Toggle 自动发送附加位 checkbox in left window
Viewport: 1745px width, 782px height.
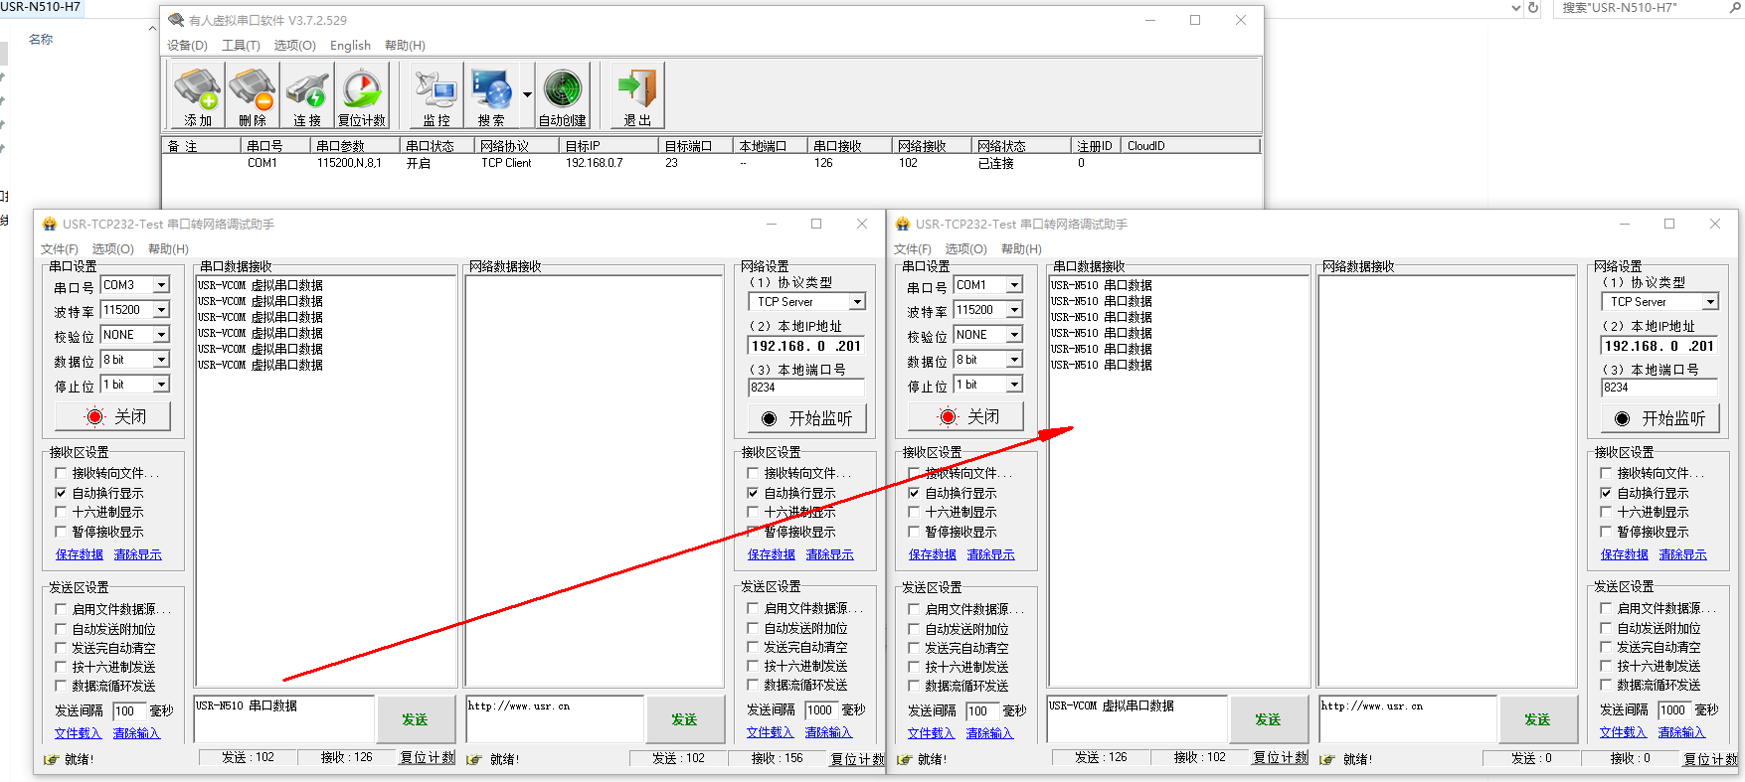pyautogui.click(x=62, y=629)
